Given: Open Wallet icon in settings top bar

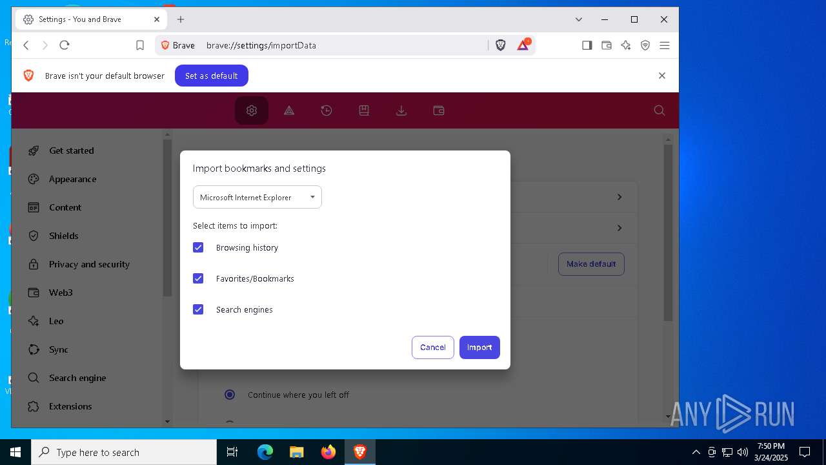Looking at the screenshot, I should 439,110.
